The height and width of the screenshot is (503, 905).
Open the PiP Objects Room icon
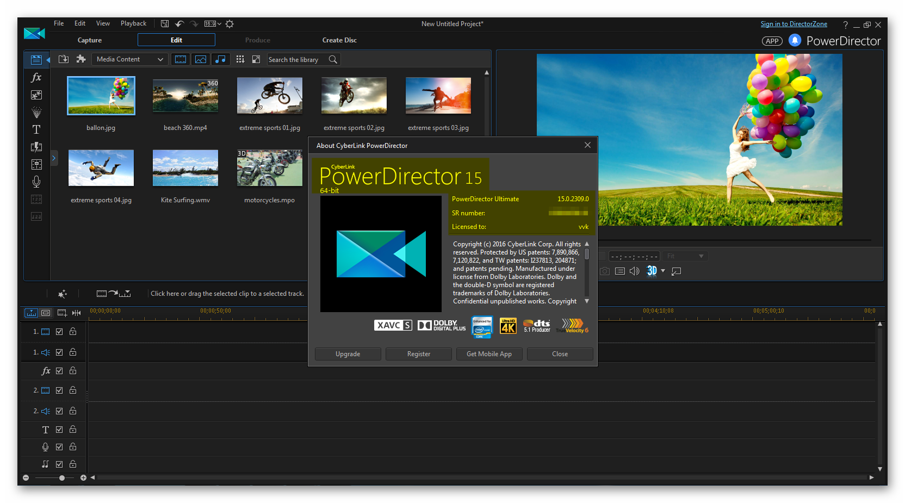[x=36, y=95]
